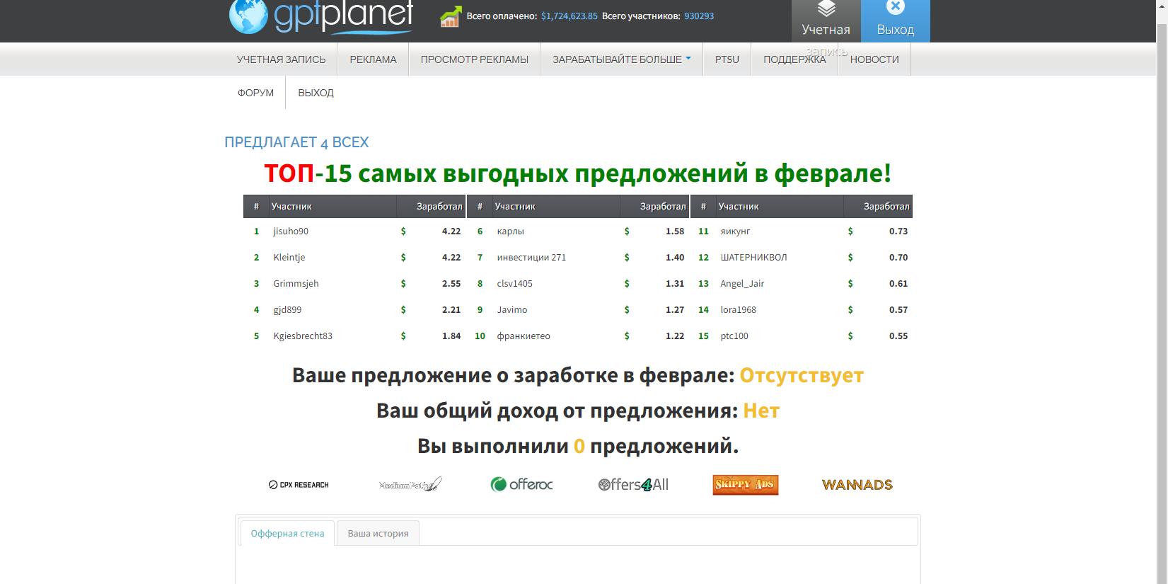Open the ФОРУМ link
This screenshot has width=1168, height=584.
(255, 93)
